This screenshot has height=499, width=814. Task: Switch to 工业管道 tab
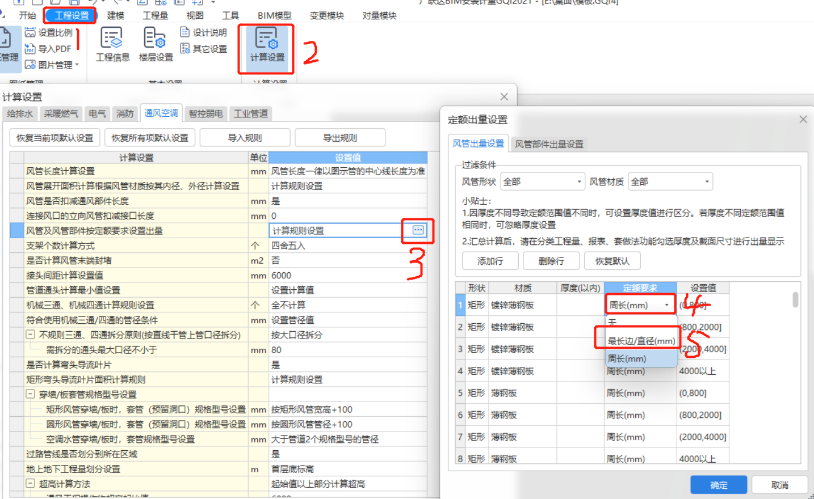click(x=251, y=113)
